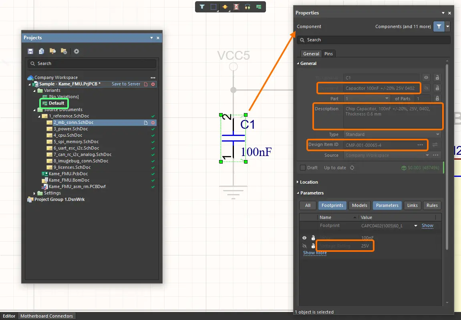Screen dimensions: 461x320
Task: Expand the Settings folder in project tree
Action: point(34,193)
